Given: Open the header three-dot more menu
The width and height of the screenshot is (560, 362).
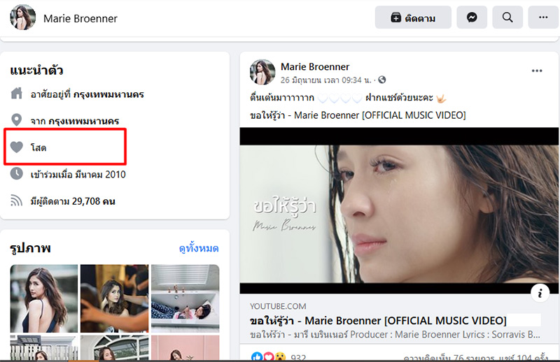Looking at the screenshot, I should 543,18.
